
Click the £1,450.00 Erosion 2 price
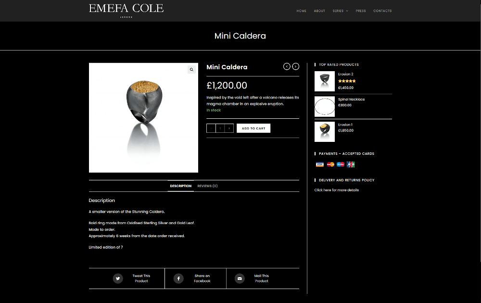coord(346,88)
